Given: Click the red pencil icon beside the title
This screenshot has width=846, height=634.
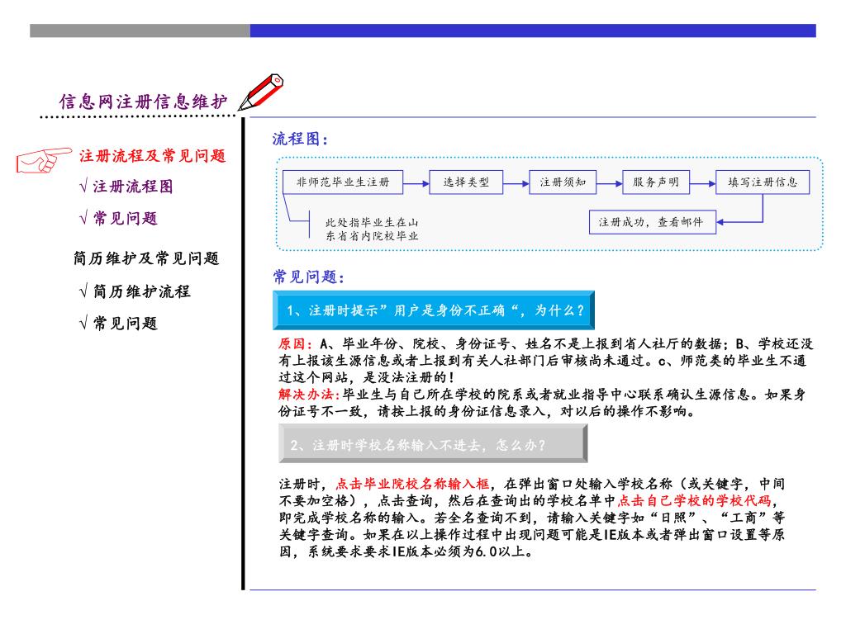Looking at the screenshot, I should tap(261, 92).
